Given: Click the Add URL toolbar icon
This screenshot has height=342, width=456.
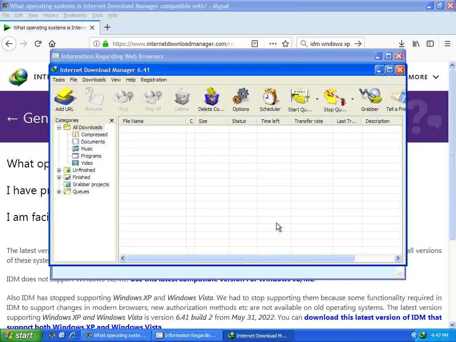Looking at the screenshot, I should [x=65, y=100].
